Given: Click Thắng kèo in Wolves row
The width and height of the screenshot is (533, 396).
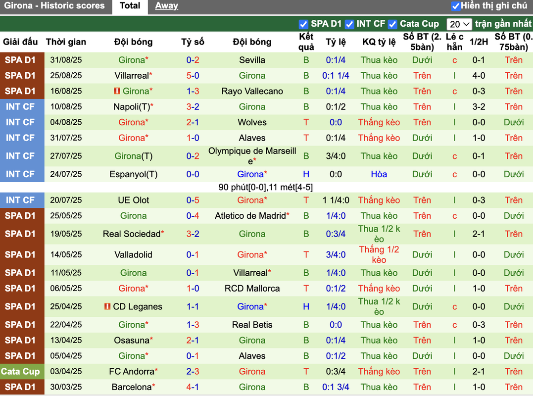Looking at the screenshot, I should point(379,122).
